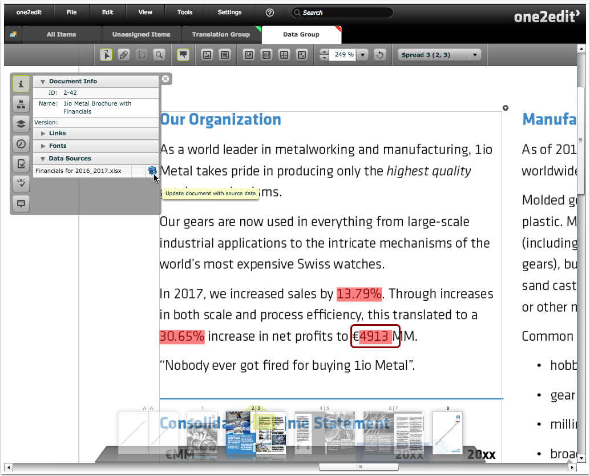The width and height of the screenshot is (590, 476).
Task: Open the cover spread A|A thumbnail
Action: pos(148,433)
